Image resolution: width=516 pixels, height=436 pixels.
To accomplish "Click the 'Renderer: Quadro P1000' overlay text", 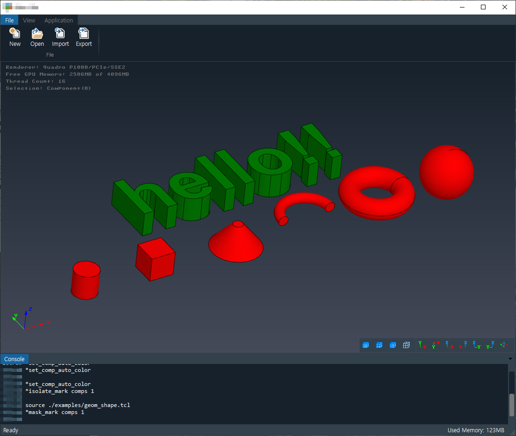I will (66, 67).
